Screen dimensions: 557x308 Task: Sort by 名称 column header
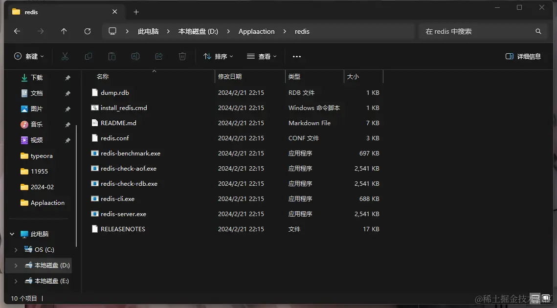click(x=103, y=76)
